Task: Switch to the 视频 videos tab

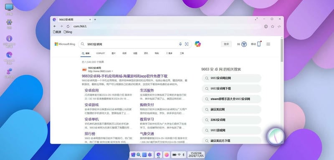Action: pos(124,53)
